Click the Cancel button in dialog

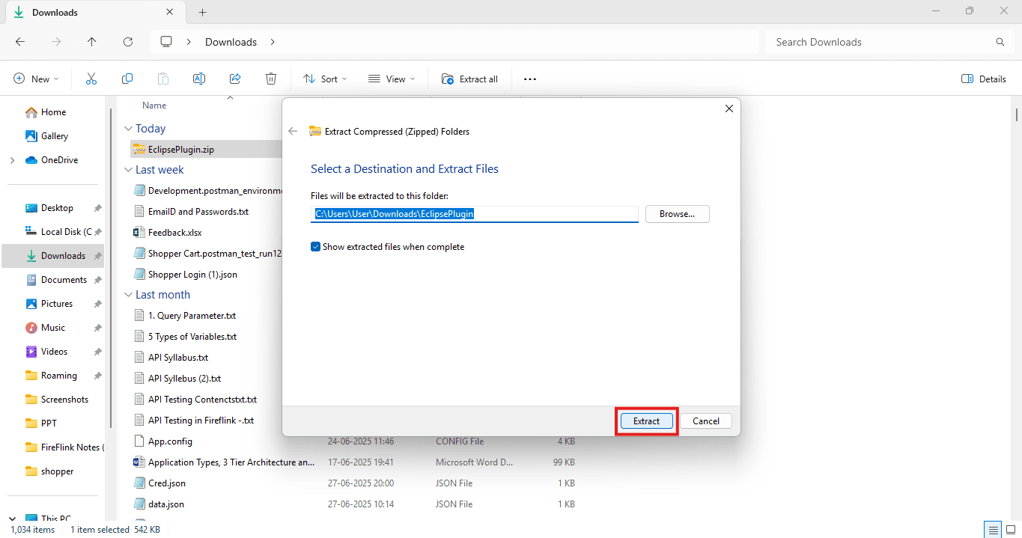click(706, 421)
